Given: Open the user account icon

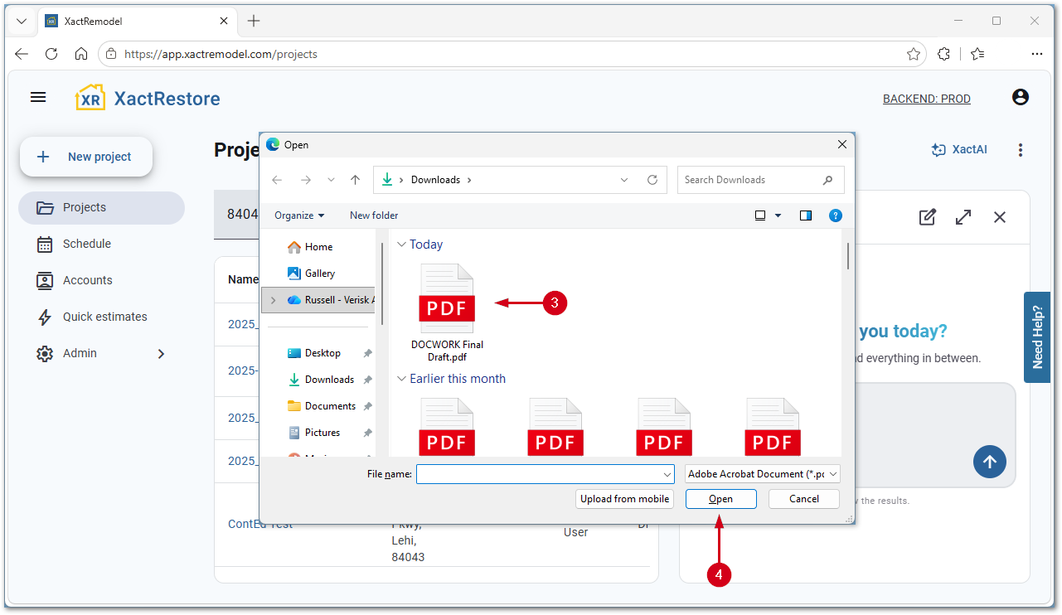Looking at the screenshot, I should (1021, 98).
